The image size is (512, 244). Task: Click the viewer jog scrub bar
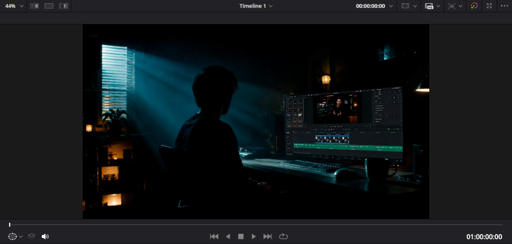pyautogui.click(x=256, y=225)
